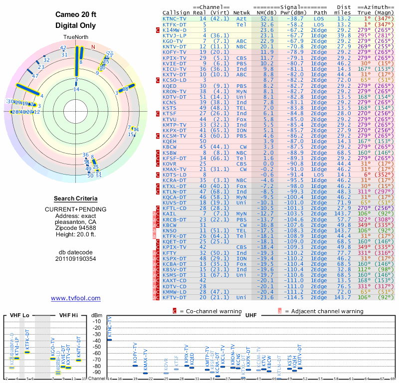Select the KAIL callsign
Image resolution: width=399 pixels, height=383 pixels.
(170, 214)
